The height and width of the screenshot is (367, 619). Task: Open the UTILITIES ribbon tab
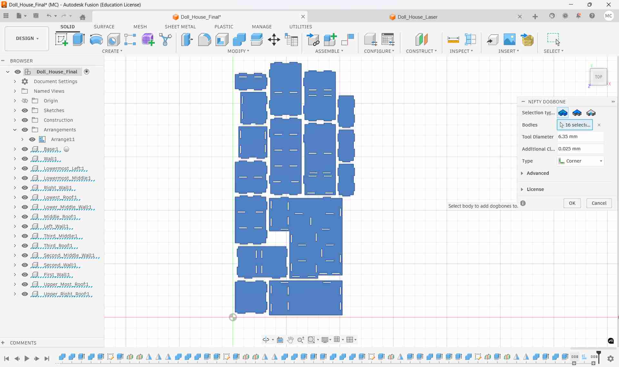(301, 27)
